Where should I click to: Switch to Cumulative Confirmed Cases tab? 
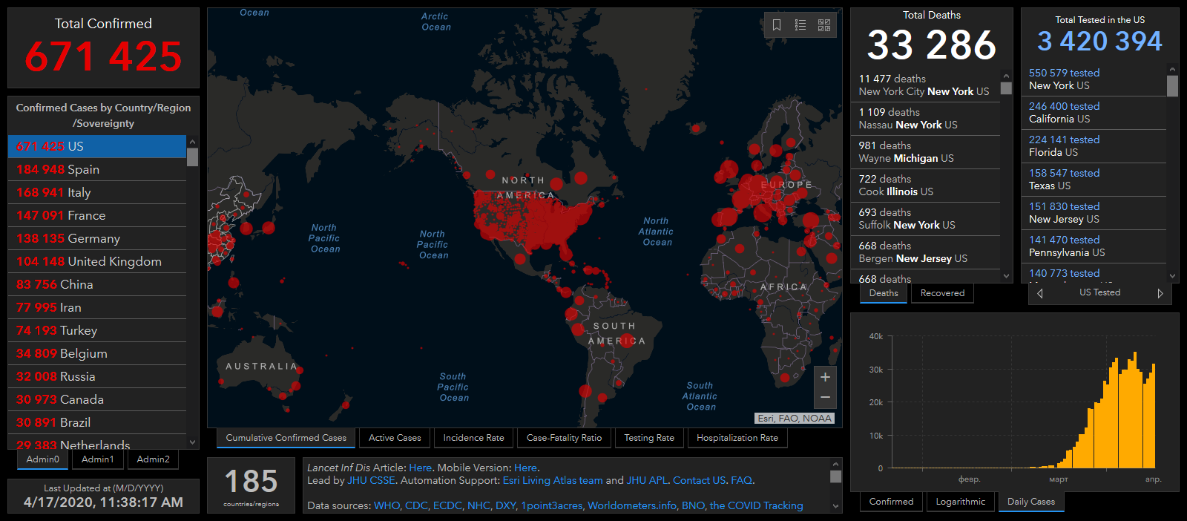tap(286, 438)
